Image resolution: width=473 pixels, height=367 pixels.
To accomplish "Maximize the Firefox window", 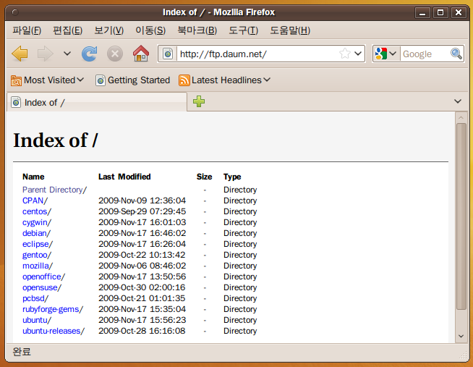I will pos(440,12).
